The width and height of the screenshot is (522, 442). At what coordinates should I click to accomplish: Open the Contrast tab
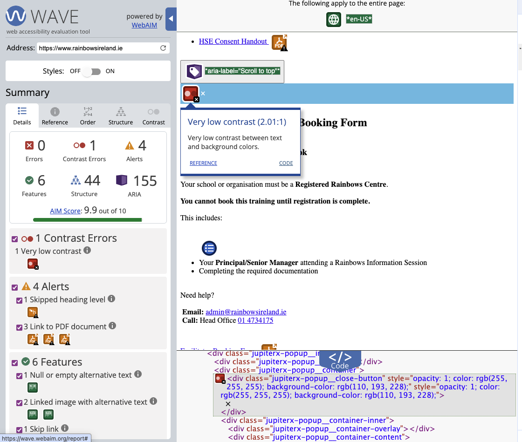(154, 116)
